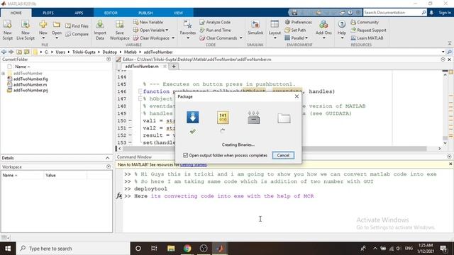
Task: Click Set Path in Environment section
Action: pos(295,30)
